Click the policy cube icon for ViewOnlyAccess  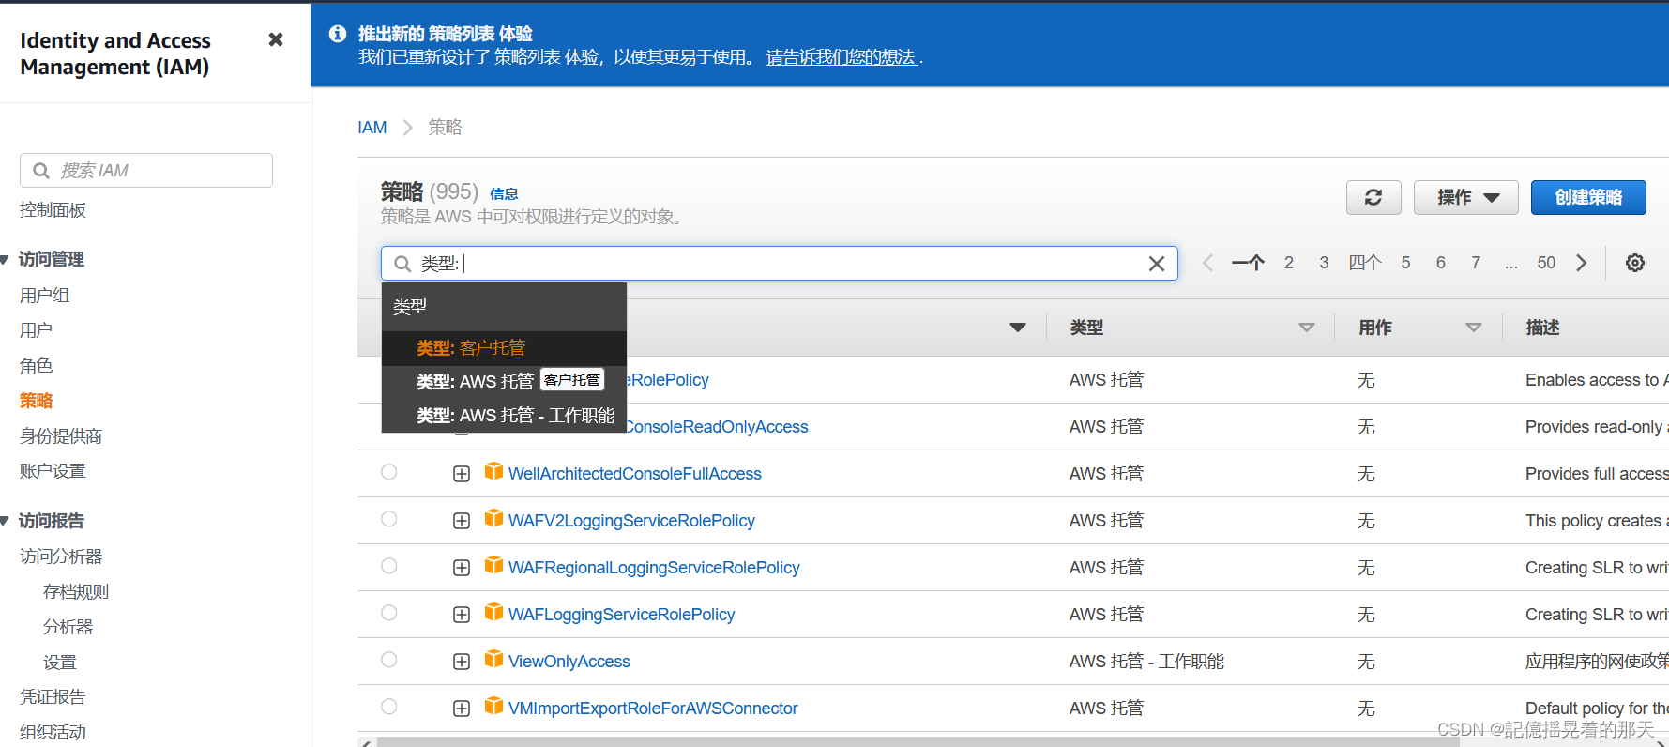click(x=493, y=659)
